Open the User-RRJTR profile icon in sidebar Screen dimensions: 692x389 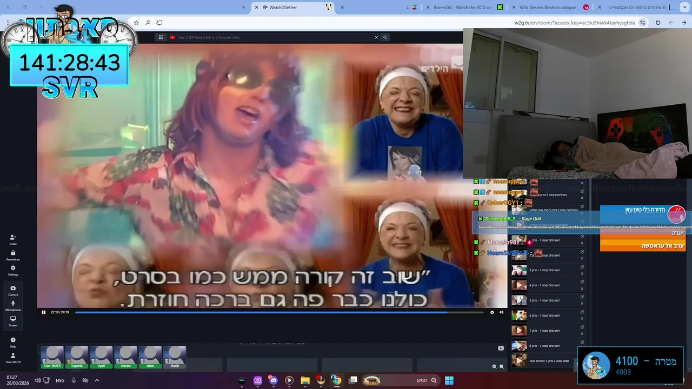pyautogui.click(x=13, y=358)
